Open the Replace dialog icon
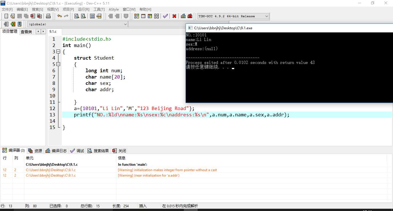 click(83, 16)
